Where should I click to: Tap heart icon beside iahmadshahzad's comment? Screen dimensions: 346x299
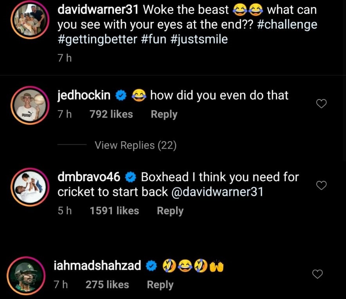317,274
